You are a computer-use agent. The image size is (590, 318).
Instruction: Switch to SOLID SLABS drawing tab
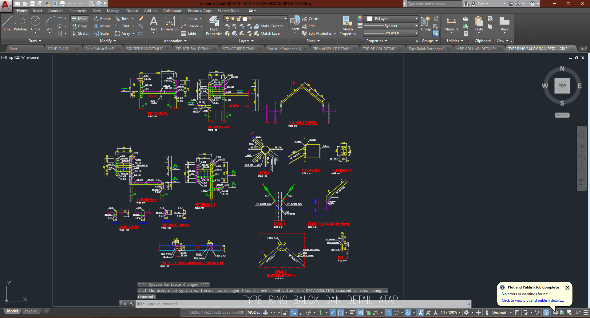[x=58, y=49]
